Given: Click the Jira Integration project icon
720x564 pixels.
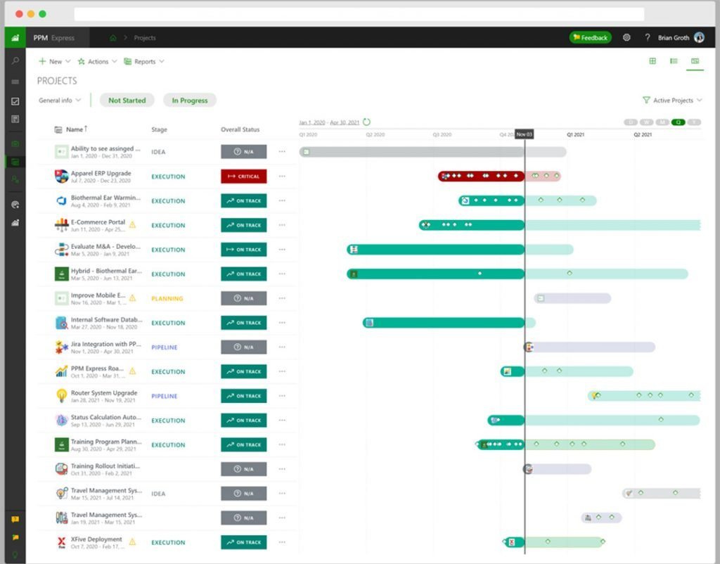Looking at the screenshot, I should pyautogui.click(x=62, y=347).
